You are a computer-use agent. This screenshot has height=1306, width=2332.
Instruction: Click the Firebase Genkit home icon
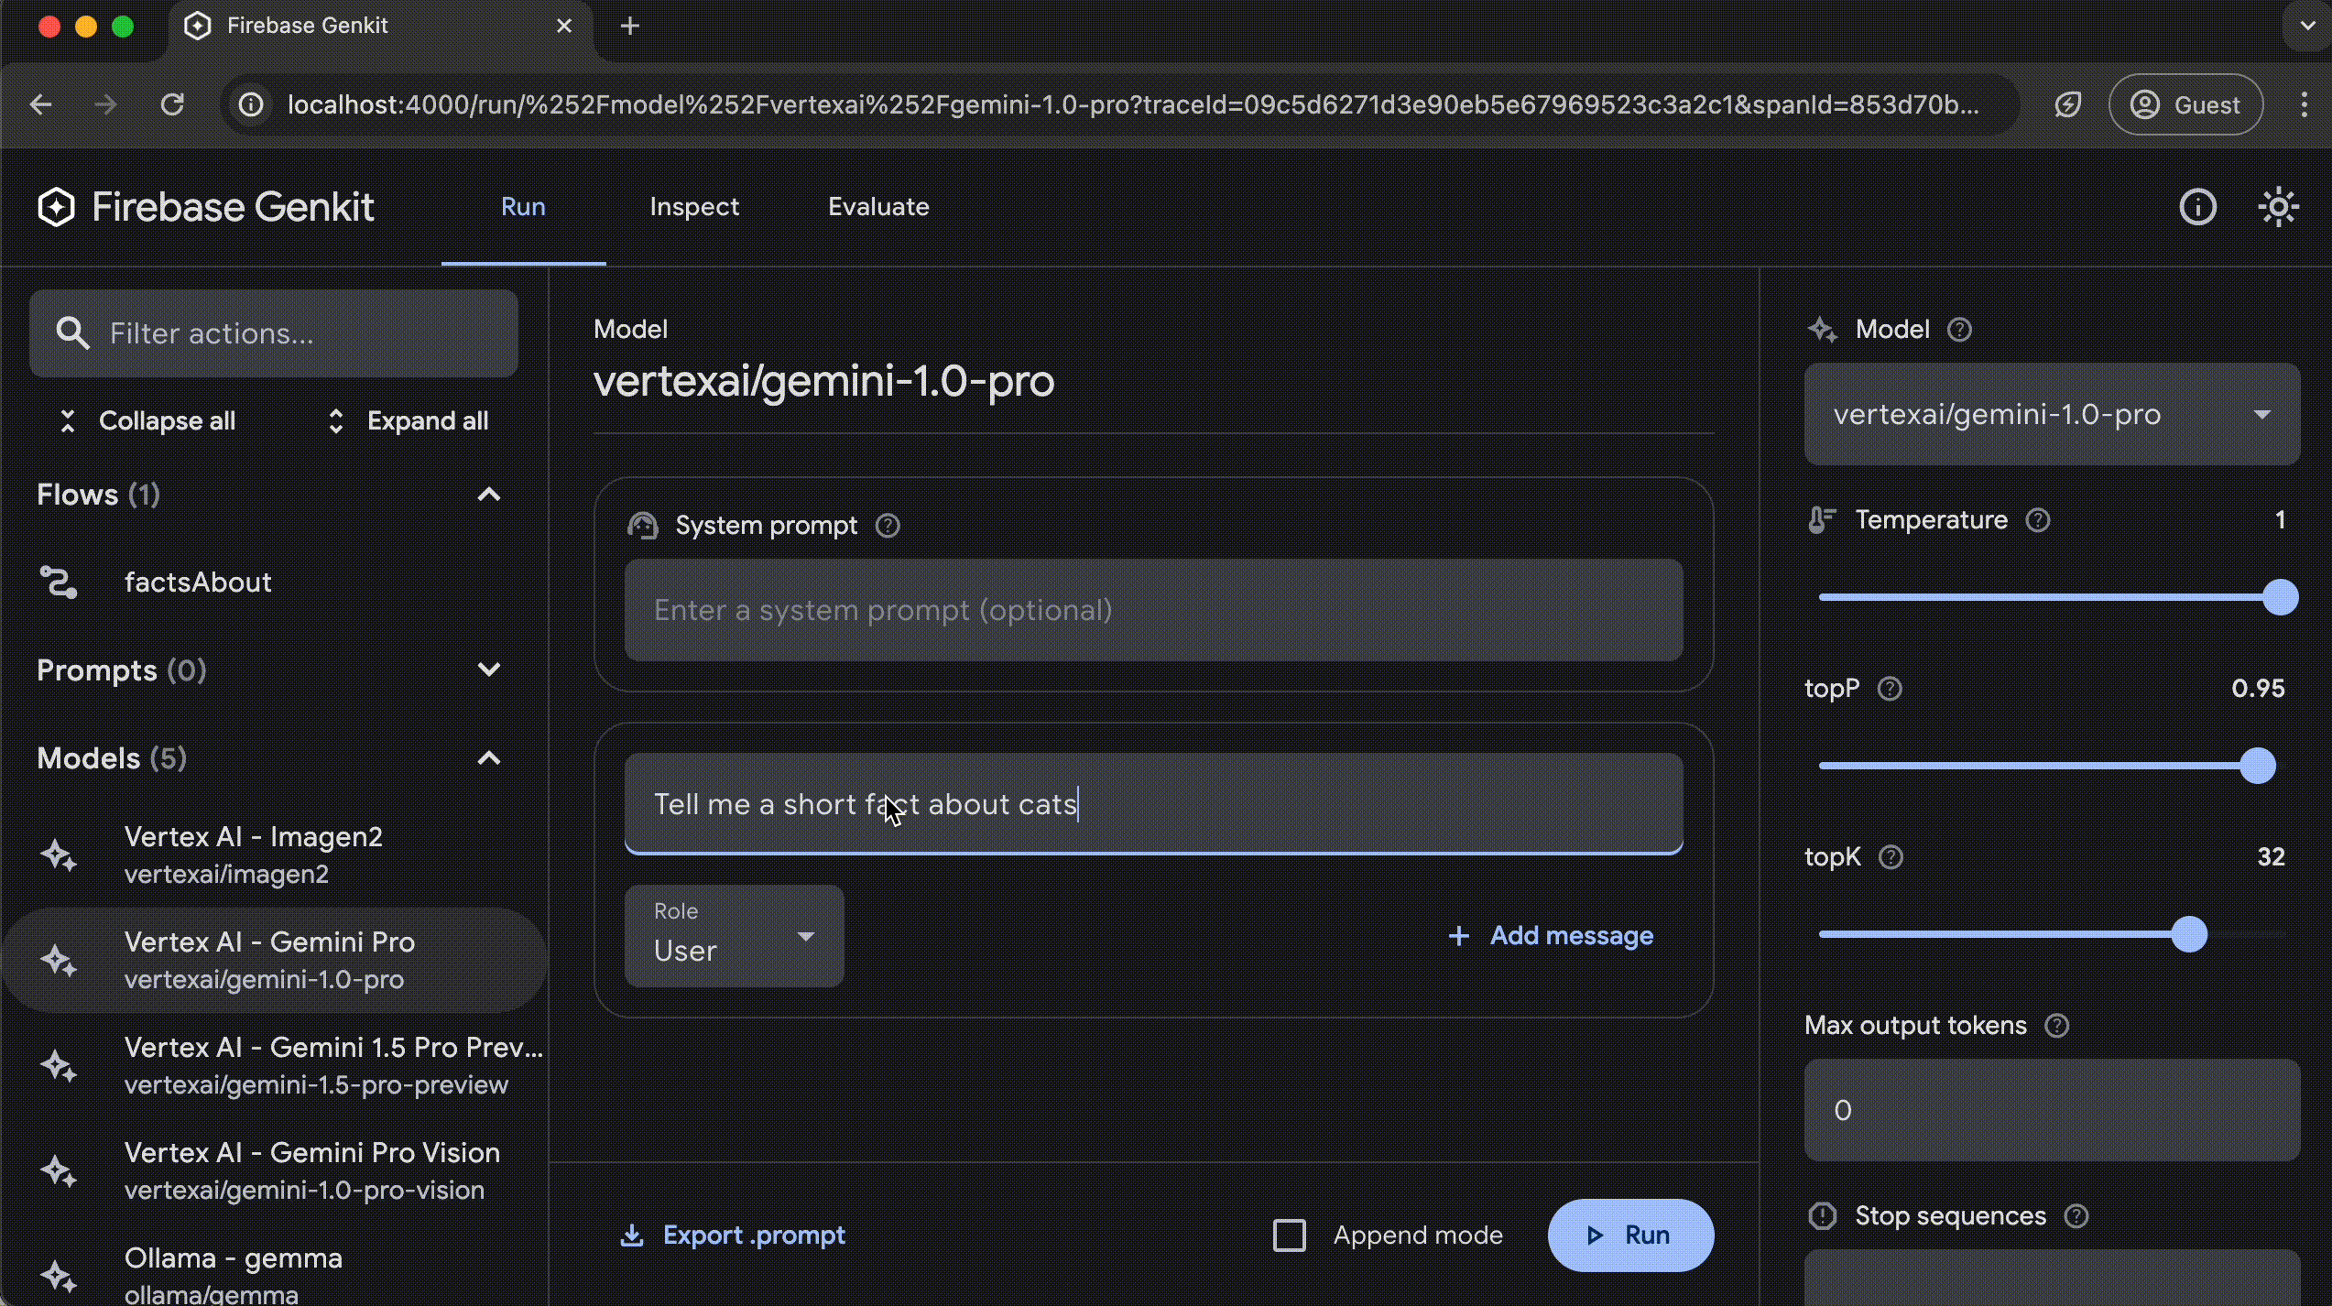coord(56,205)
